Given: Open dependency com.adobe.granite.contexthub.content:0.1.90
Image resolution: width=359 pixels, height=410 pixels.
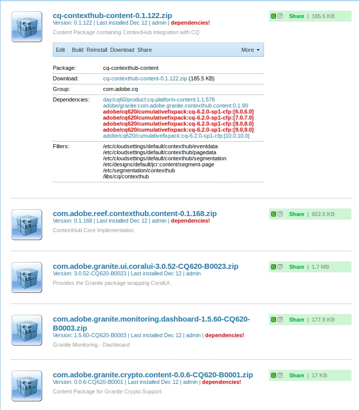Looking at the screenshot, I should point(175,106).
